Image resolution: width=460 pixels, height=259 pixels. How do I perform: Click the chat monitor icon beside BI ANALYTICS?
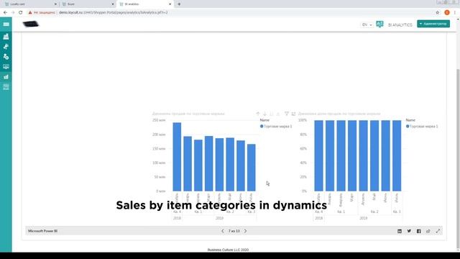[x=379, y=24]
